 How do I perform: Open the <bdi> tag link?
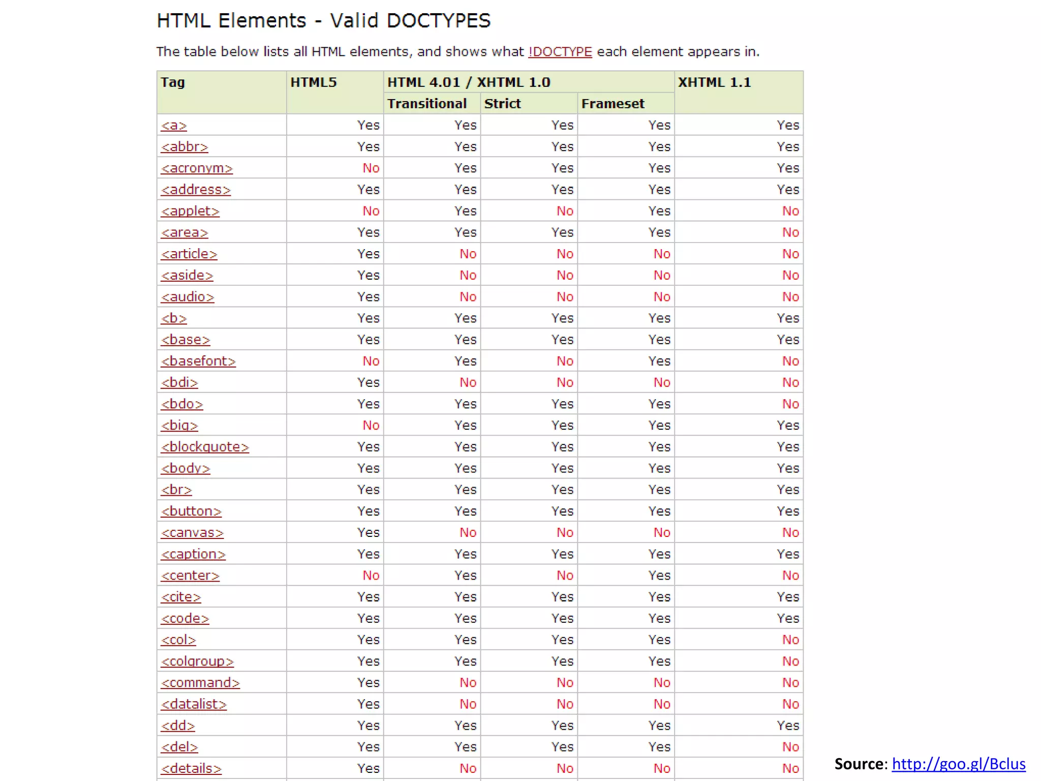coord(179,382)
